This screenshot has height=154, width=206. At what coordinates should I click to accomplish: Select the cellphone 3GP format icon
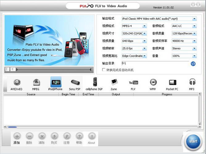pyautogui.click(x=95, y=82)
